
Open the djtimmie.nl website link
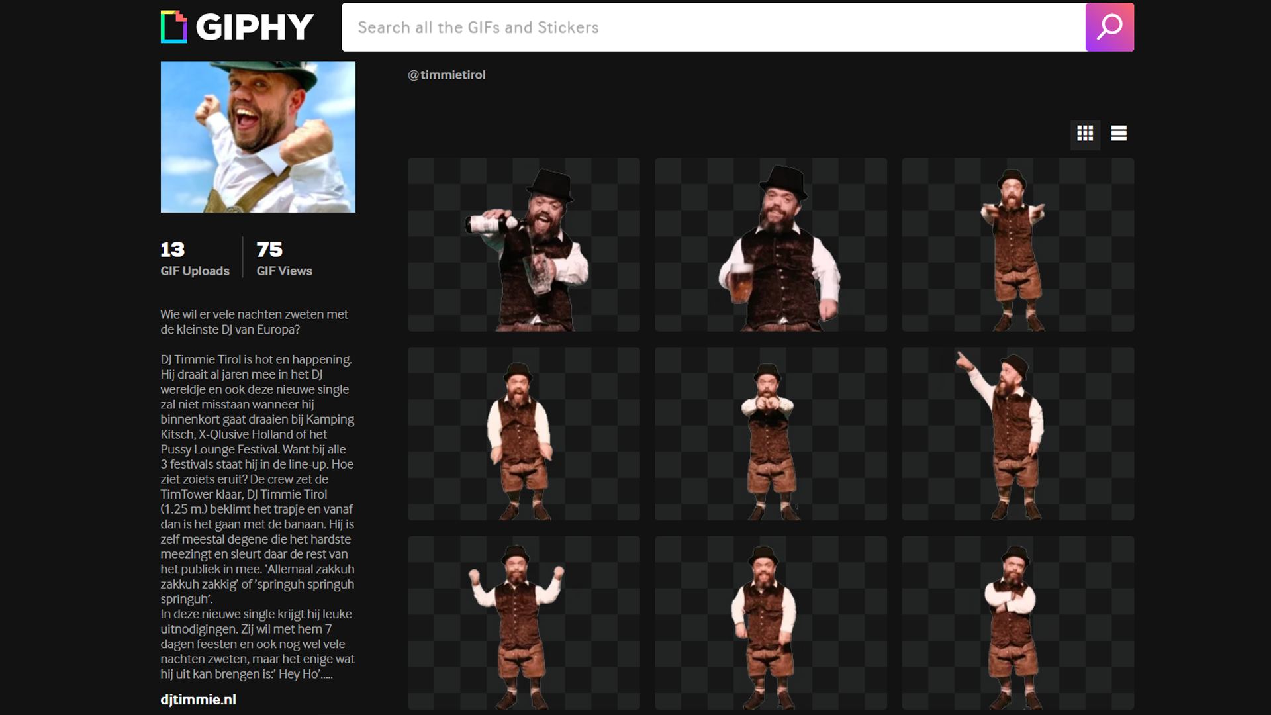[x=198, y=700]
